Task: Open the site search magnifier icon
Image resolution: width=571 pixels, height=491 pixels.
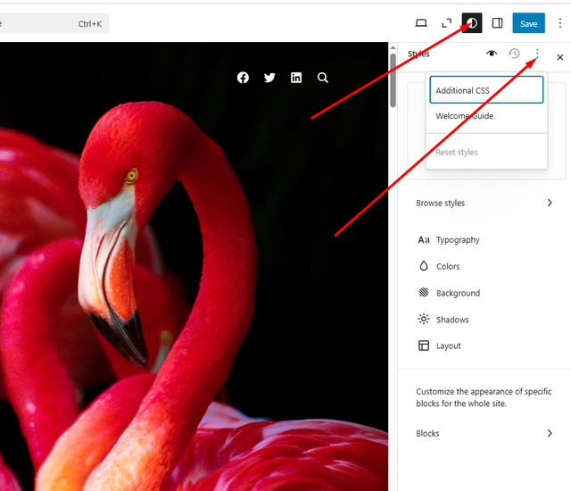Action: pos(323,78)
